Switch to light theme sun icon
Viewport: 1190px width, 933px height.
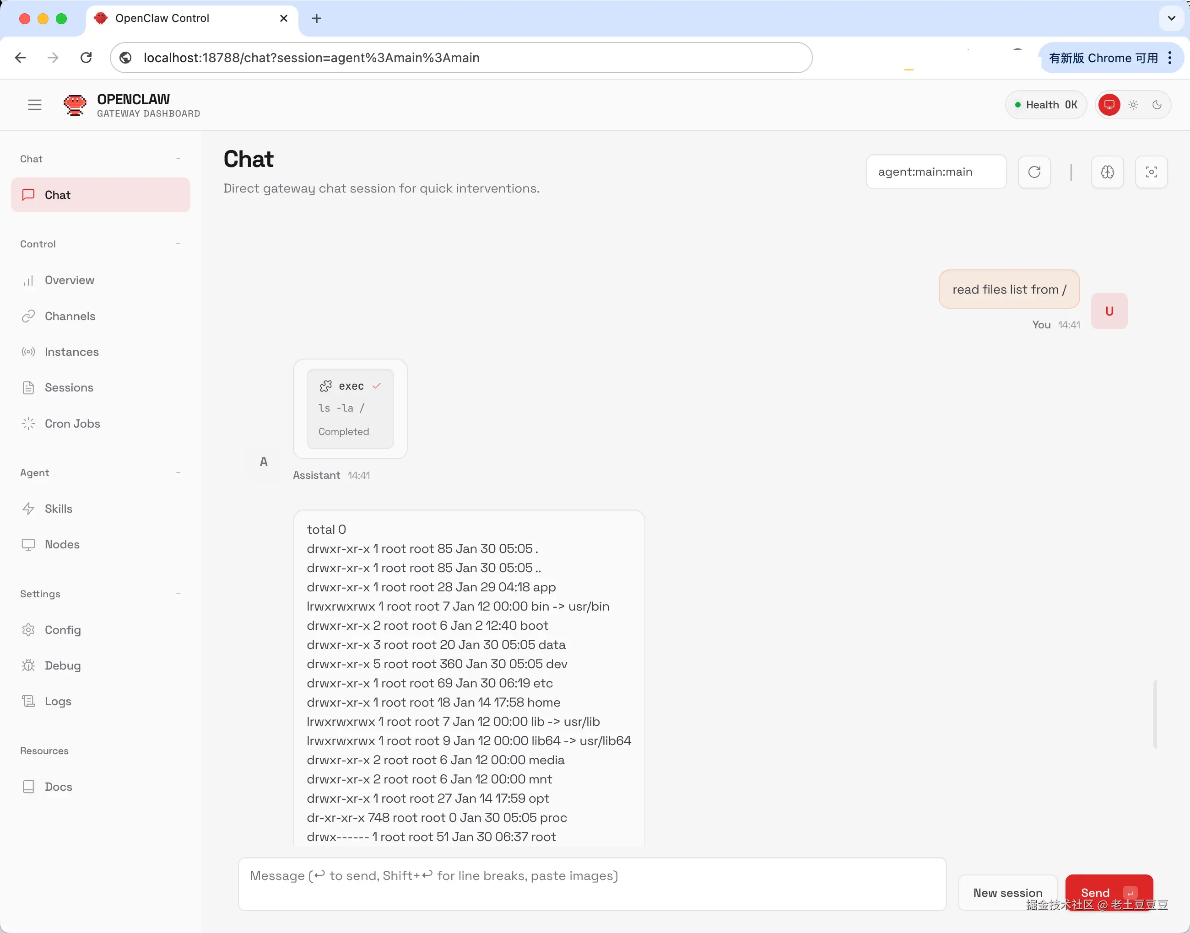pos(1133,104)
